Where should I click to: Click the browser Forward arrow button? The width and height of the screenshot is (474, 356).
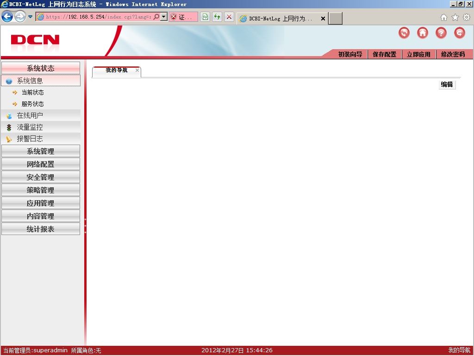pyautogui.click(x=20, y=17)
